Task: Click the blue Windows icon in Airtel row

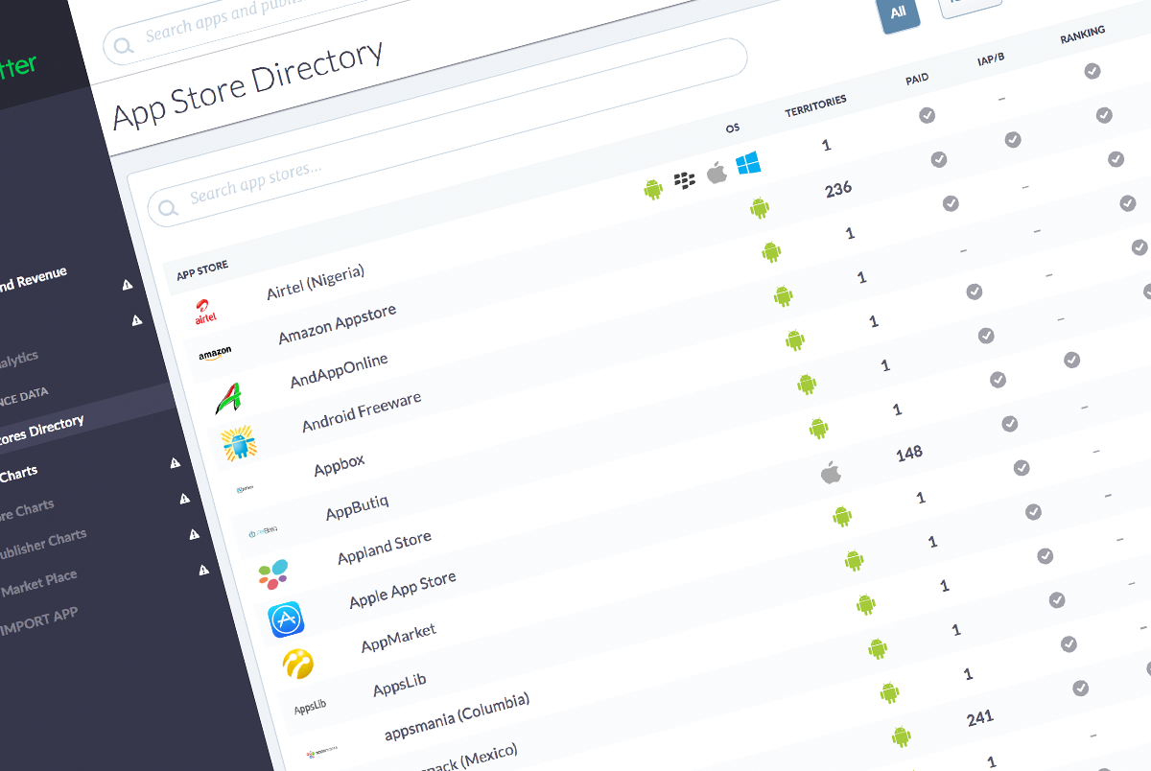Action: [x=748, y=164]
